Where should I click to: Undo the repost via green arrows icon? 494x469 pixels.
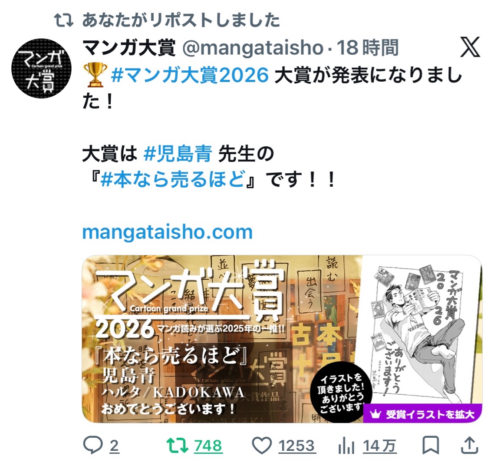click(178, 446)
